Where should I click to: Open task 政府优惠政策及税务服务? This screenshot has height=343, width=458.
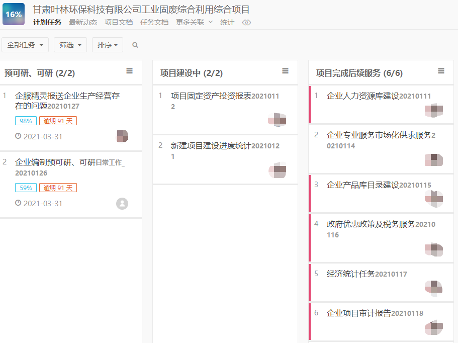pyautogui.click(x=381, y=229)
